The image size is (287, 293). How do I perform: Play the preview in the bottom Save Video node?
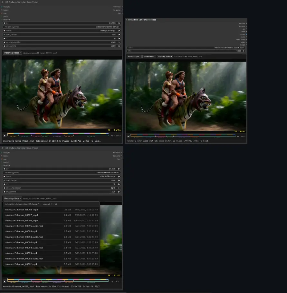coord(5,281)
